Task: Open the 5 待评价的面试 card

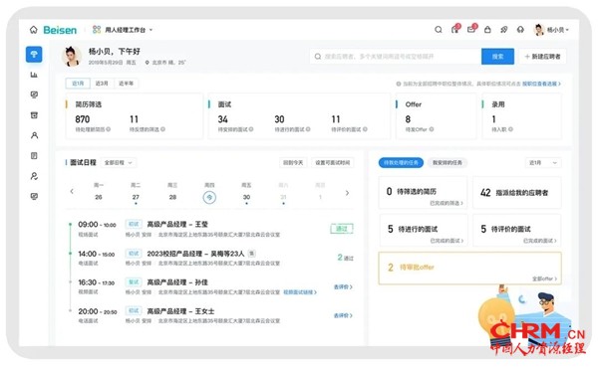Action: click(x=516, y=230)
